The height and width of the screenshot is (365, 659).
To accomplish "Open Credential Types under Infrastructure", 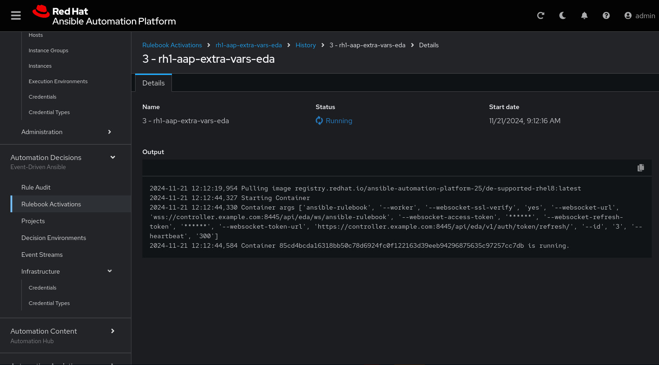I will 49,303.
